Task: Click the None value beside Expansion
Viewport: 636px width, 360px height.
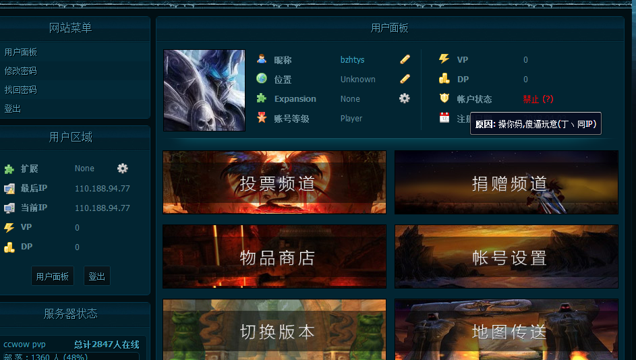Action: (350, 99)
